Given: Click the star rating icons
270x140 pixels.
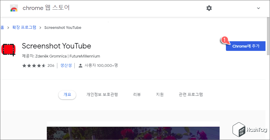Looking at the screenshot, I should click(x=34, y=66).
